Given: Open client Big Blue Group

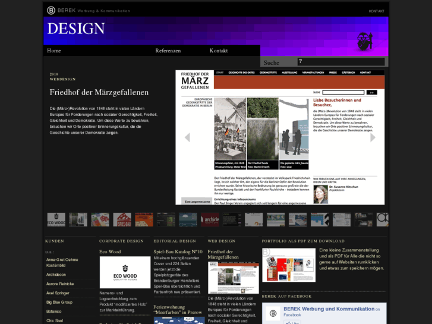Looking at the screenshot, I should 59,303.
